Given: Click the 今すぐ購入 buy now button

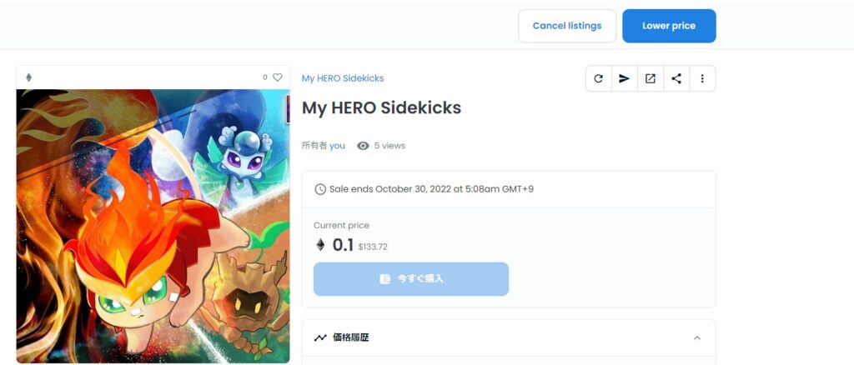Looking at the screenshot, I should pyautogui.click(x=411, y=279).
